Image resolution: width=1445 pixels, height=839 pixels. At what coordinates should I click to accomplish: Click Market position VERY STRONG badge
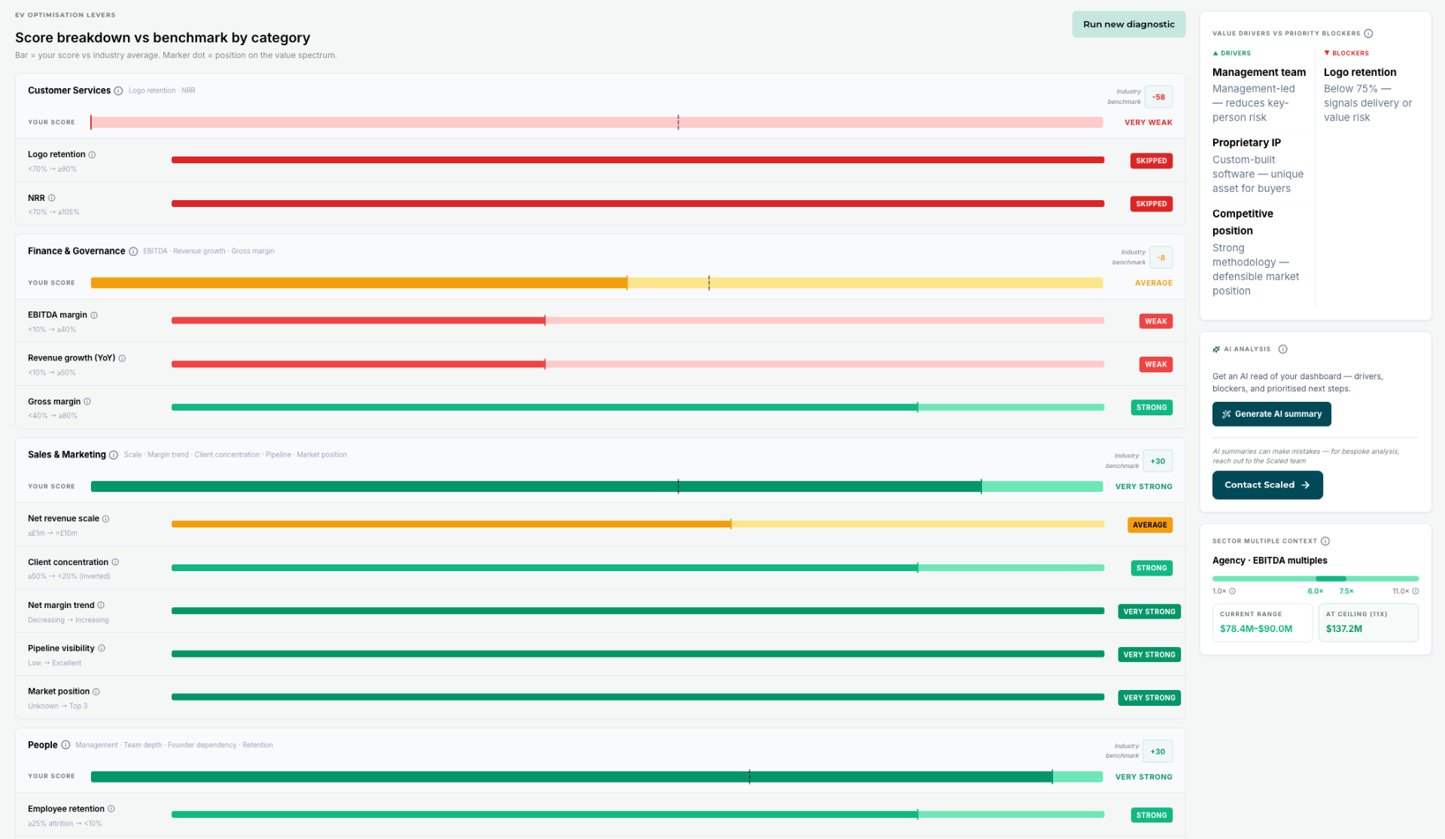1149,698
